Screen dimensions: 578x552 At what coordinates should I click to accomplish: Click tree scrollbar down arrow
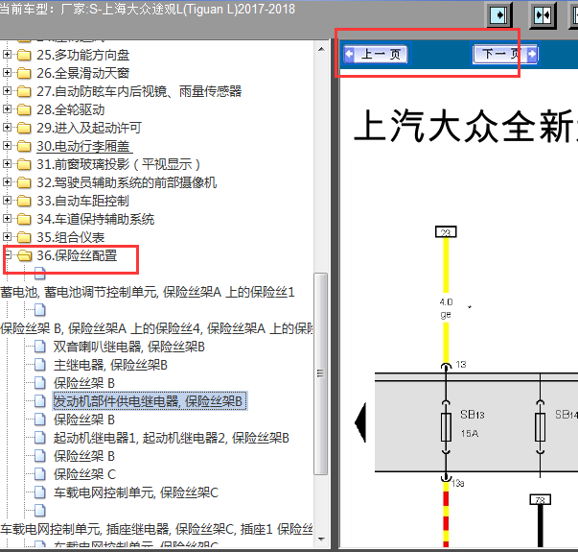(x=321, y=540)
